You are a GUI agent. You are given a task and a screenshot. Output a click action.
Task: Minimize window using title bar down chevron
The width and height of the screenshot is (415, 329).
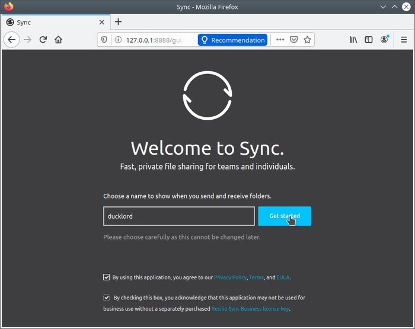pos(383,7)
